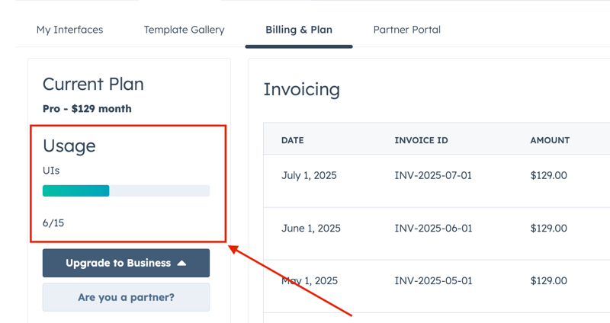
Task: Click the DATE column header
Action: click(x=293, y=140)
